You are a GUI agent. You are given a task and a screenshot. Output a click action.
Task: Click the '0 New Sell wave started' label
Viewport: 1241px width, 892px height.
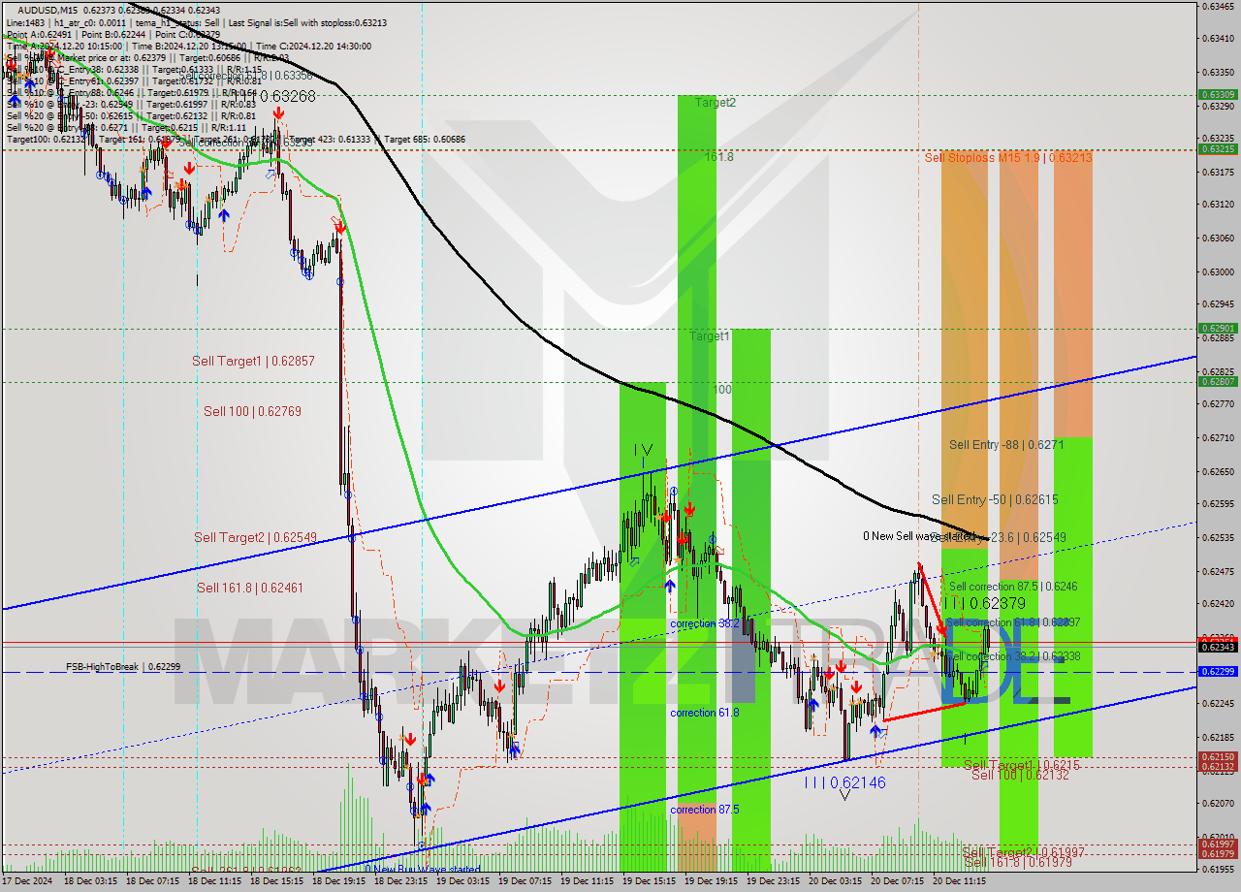coord(919,536)
